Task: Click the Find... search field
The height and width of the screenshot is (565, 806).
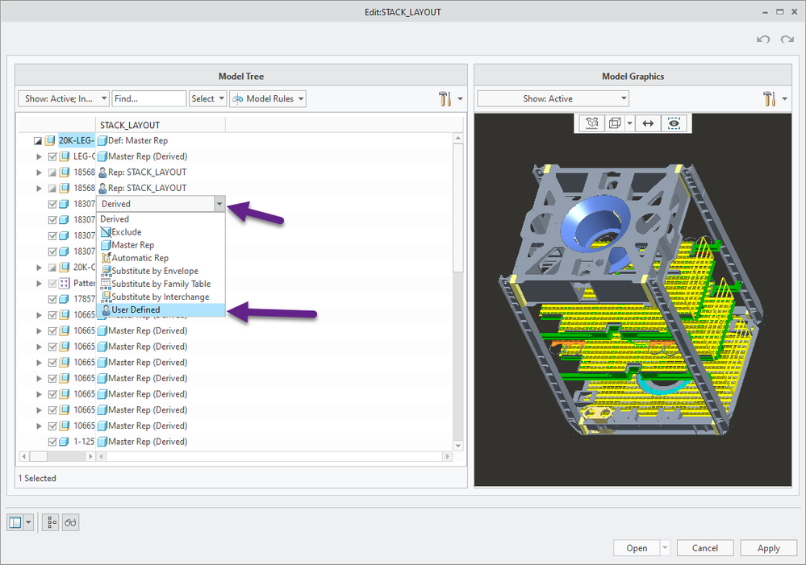Action: point(148,98)
